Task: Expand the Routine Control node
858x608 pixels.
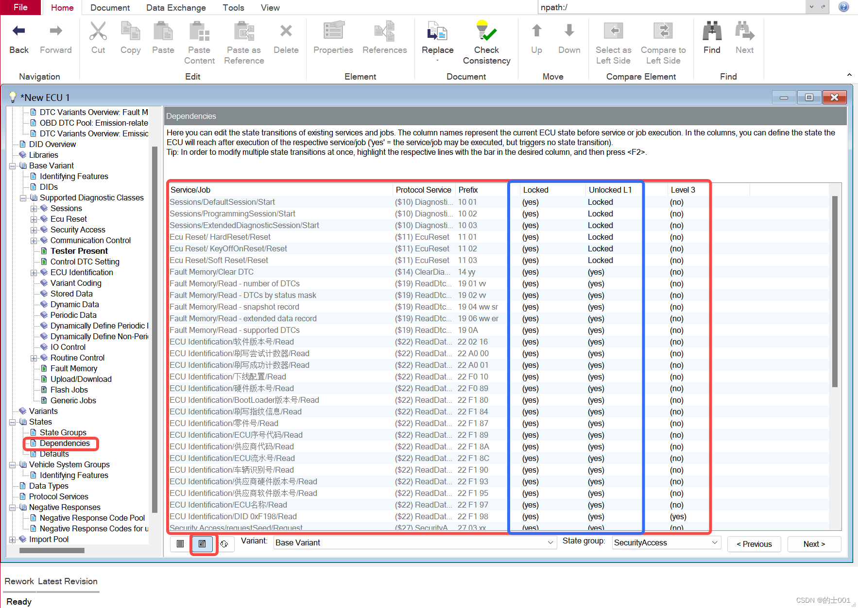Action: (x=34, y=358)
